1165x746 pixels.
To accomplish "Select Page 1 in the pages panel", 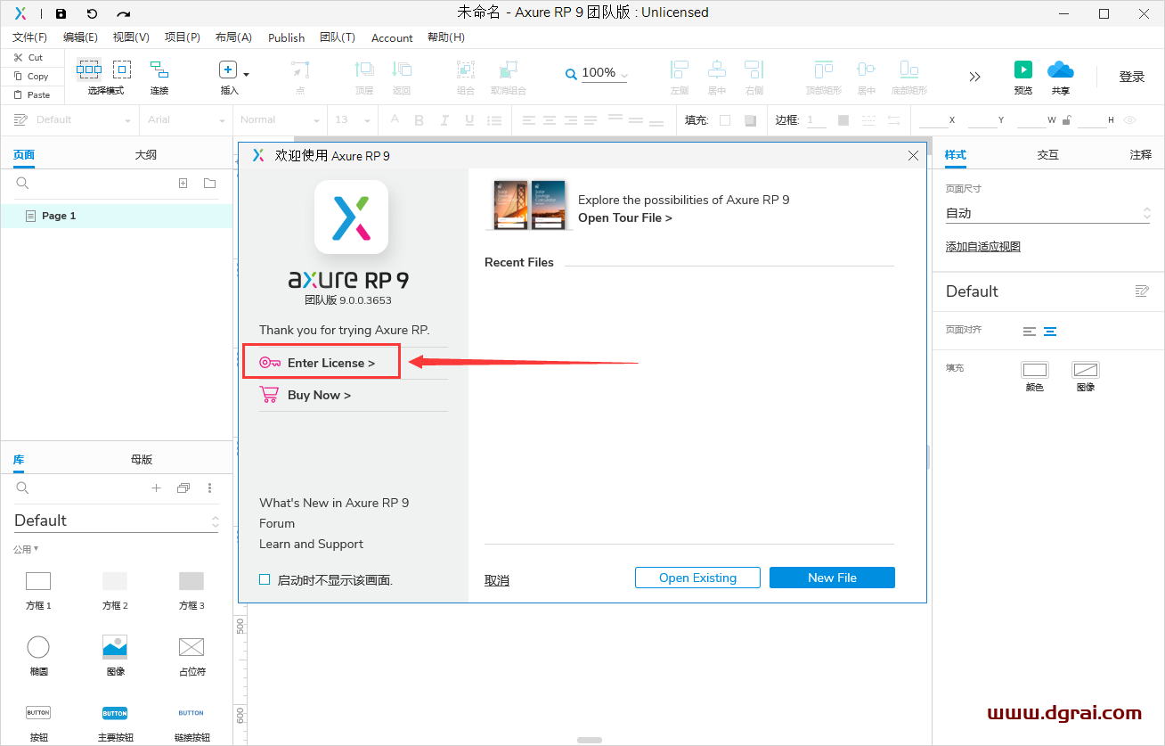I will click(58, 215).
